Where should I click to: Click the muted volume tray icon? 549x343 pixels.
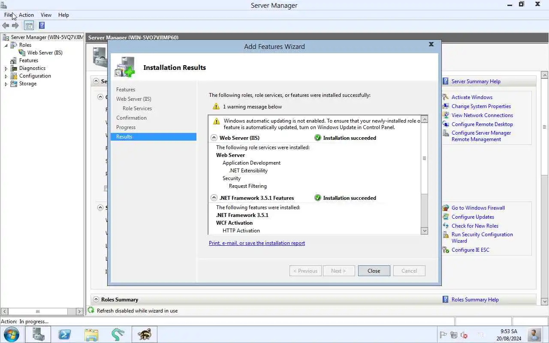[464, 335]
